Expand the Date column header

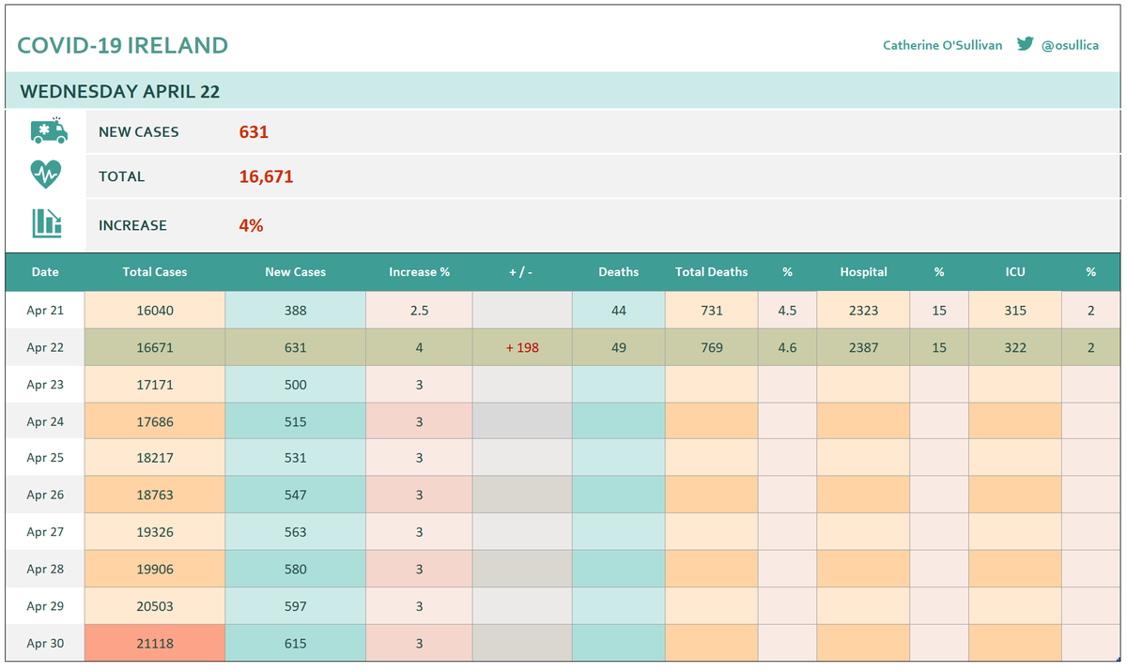tap(45, 272)
